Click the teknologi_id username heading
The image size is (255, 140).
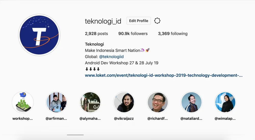coord(103,21)
